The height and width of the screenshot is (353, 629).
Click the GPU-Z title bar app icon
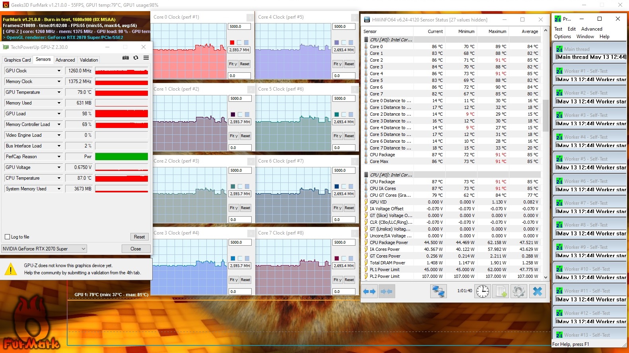pyautogui.click(x=6, y=47)
